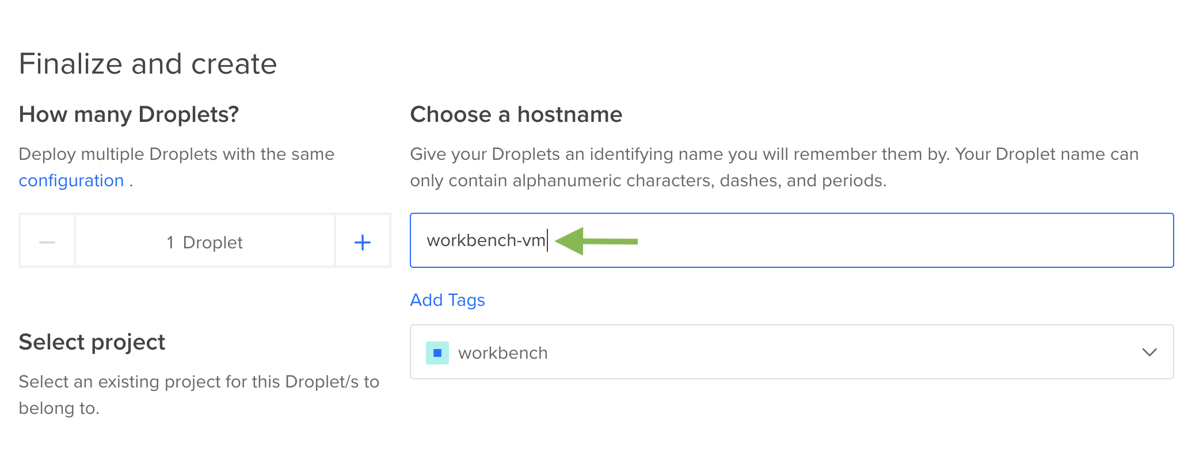The width and height of the screenshot is (1203, 453).
Task: Open the workbench project dropdown
Action: 791,352
